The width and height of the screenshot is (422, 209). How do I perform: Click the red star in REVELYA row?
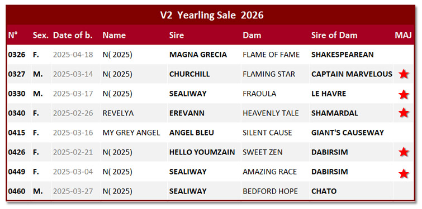404,113
